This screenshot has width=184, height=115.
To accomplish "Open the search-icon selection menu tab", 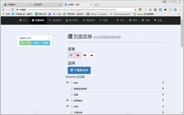I will [x=55, y=20].
